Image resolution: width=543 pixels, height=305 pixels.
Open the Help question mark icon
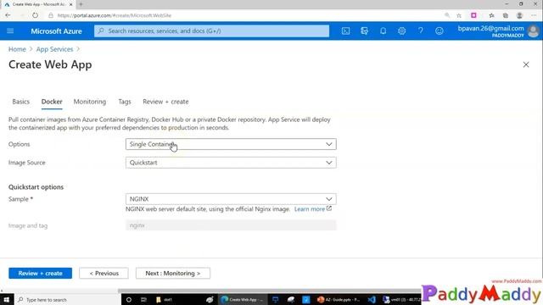tap(421, 30)
